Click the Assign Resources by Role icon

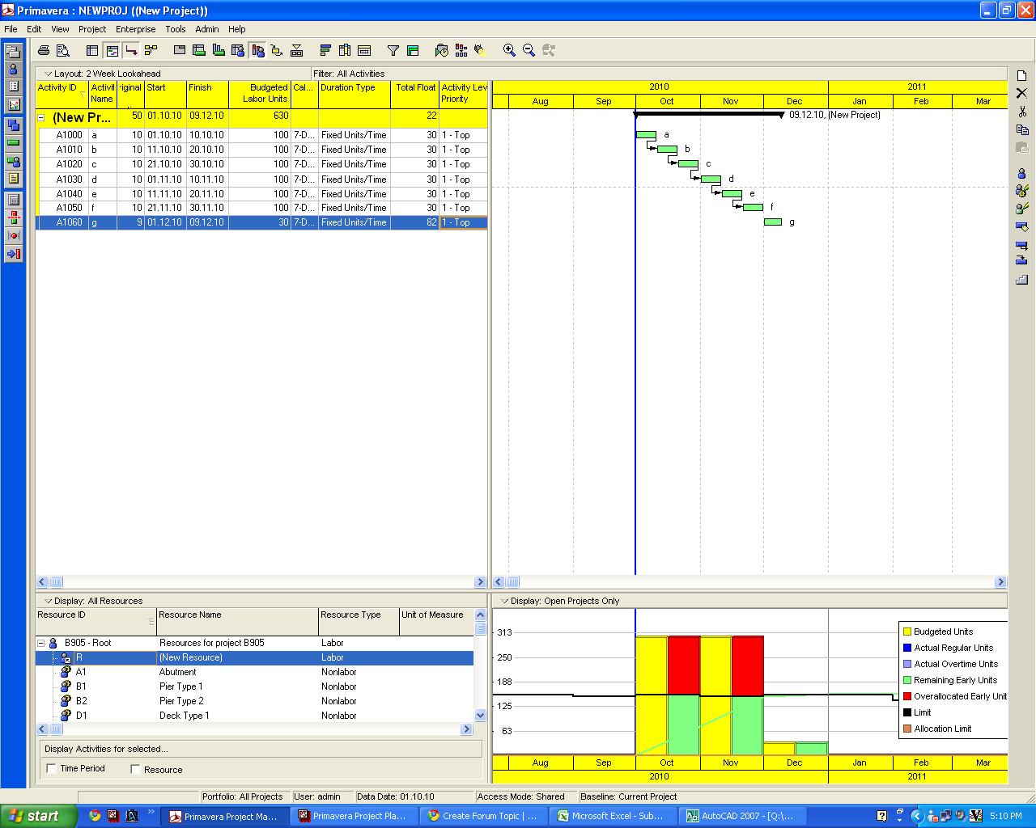tap(1021, 191)
